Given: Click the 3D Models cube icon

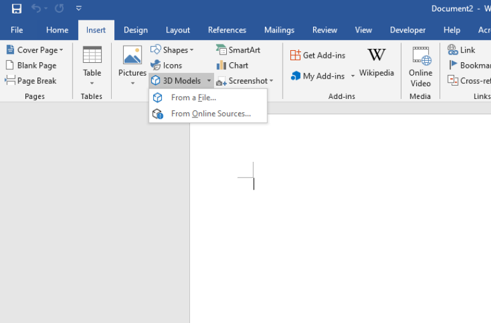Looking at the screenshot, I should click(156, 81).
